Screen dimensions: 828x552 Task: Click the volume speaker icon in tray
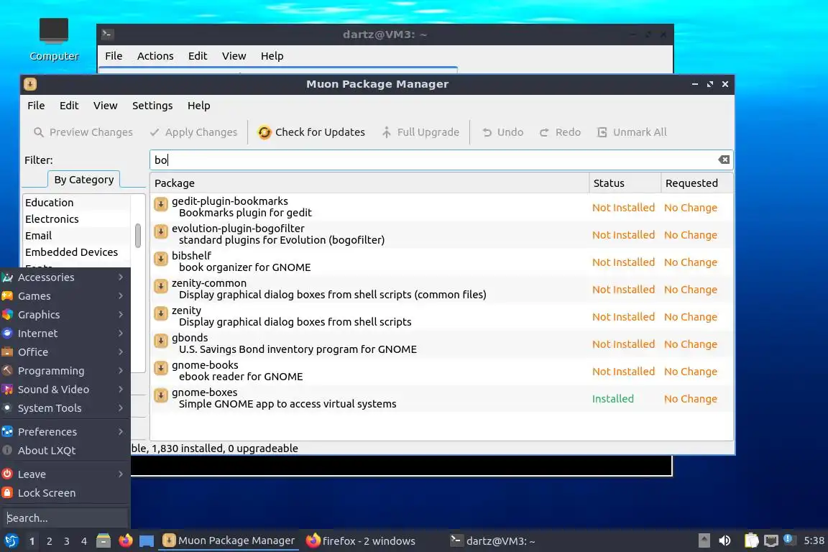click(x=724, y=540)
